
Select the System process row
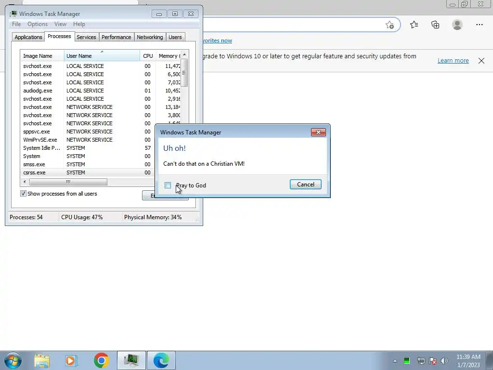[88, 156]
